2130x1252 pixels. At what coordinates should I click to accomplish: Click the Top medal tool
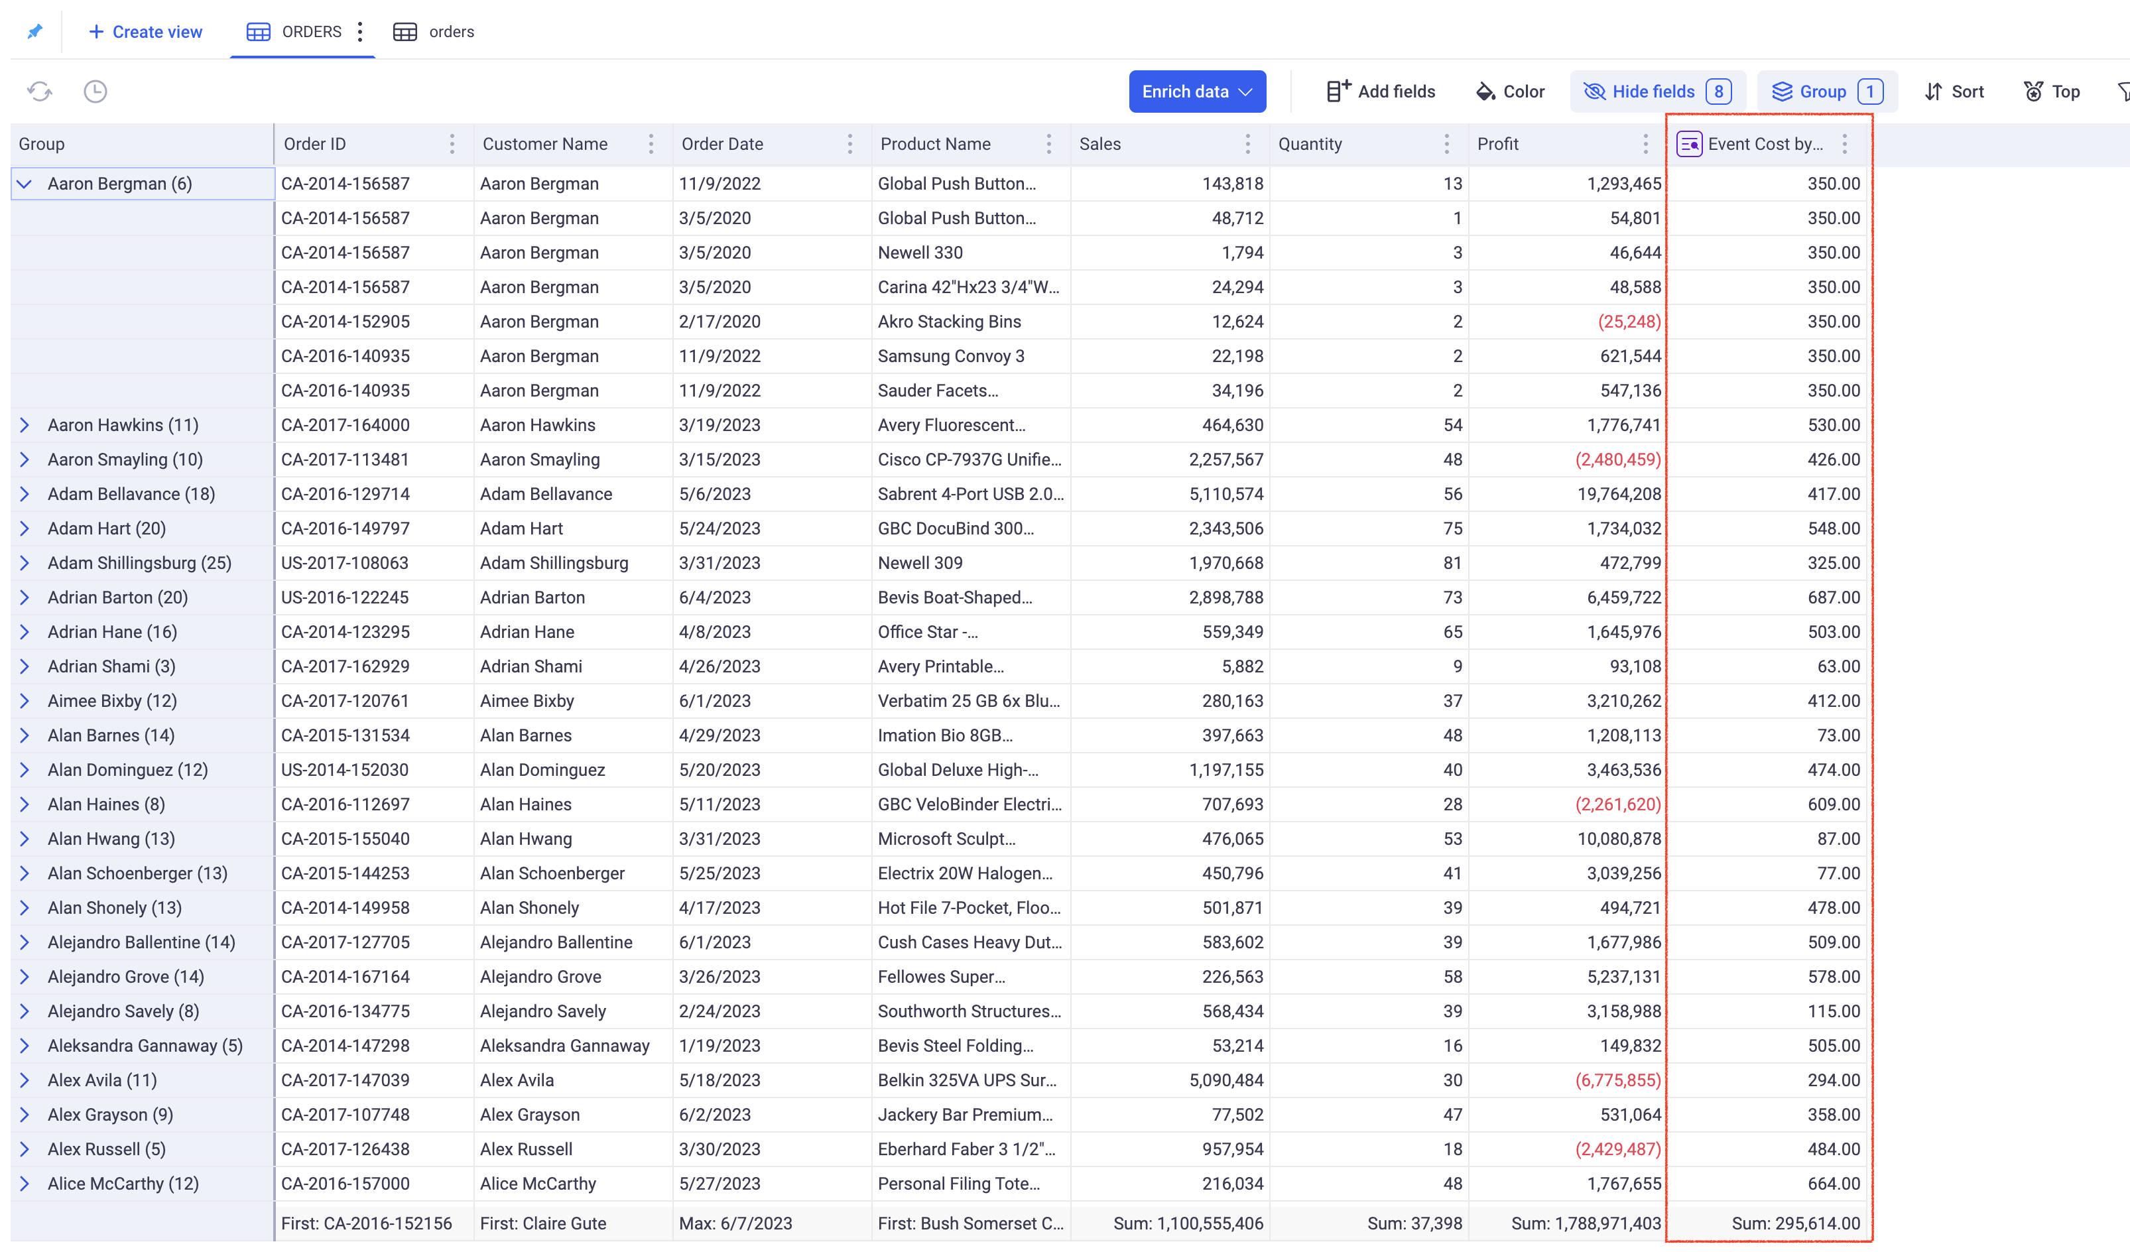pos(2051,92)
